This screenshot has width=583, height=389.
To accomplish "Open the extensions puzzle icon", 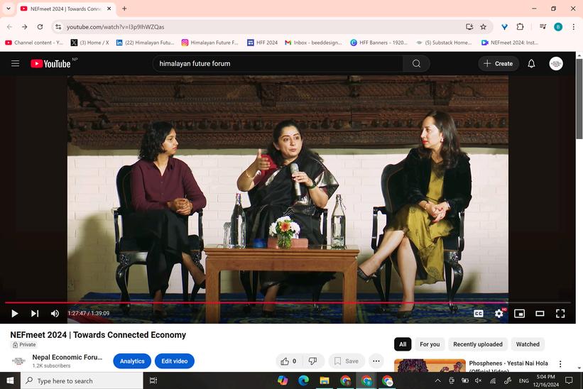I will coord(520,27).
